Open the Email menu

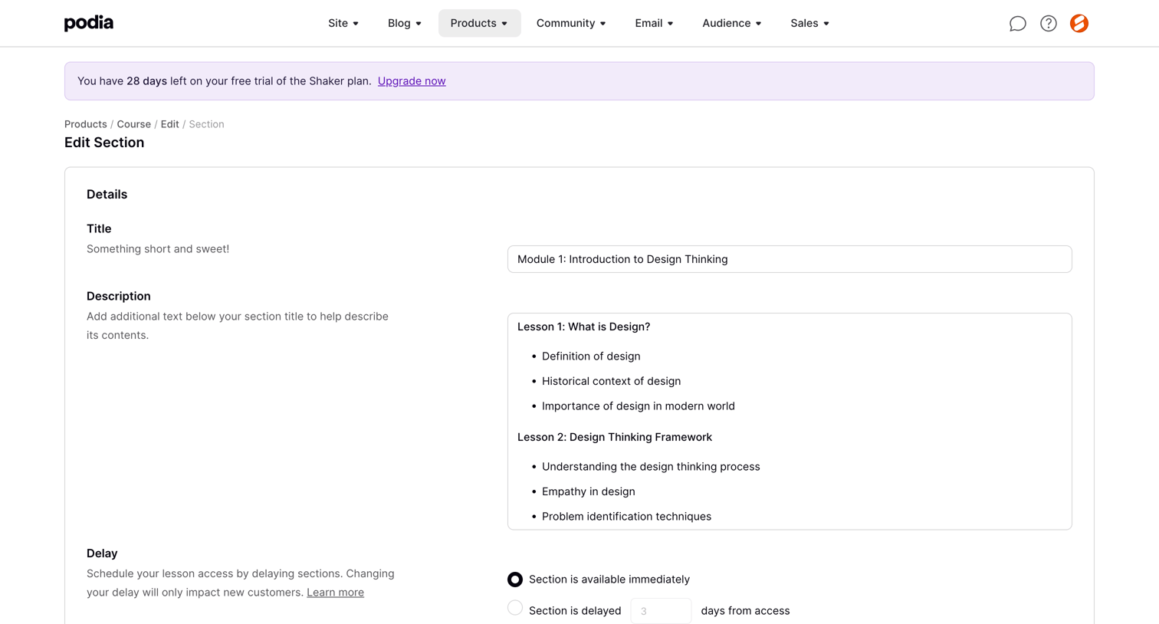click(654, 23)
